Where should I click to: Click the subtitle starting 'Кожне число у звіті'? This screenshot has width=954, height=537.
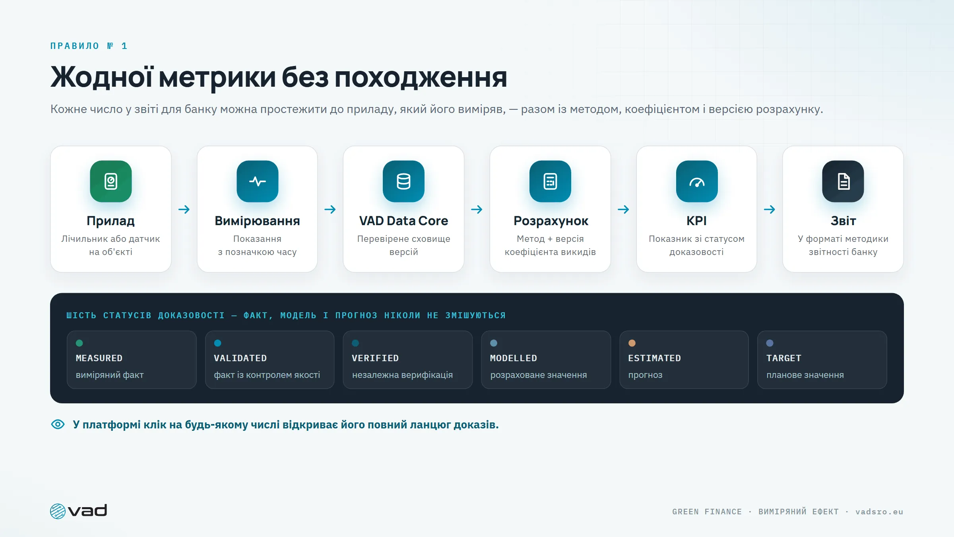(436, 109)
